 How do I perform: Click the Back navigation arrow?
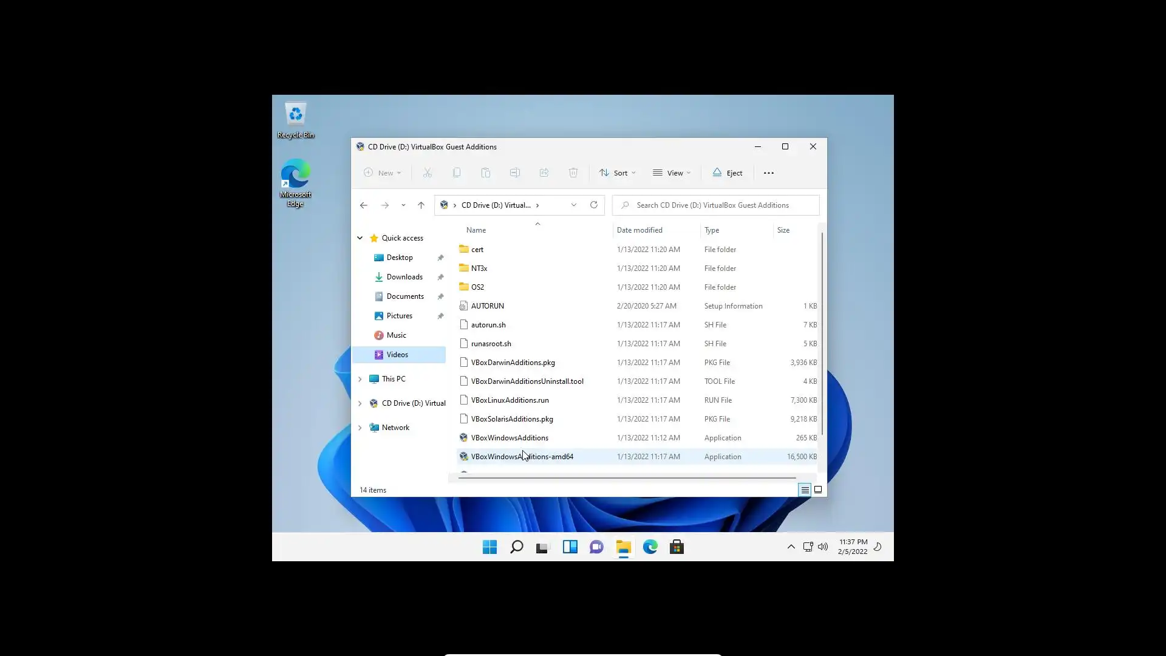point(363,205)
